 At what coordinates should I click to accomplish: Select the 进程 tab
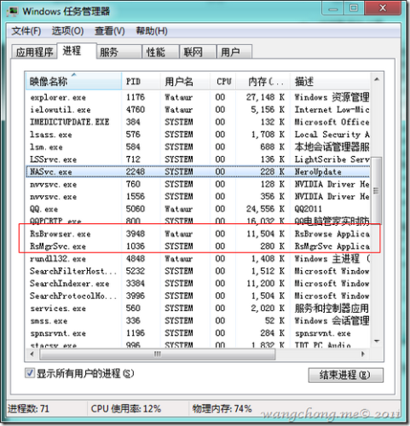[x=77, y=51]
